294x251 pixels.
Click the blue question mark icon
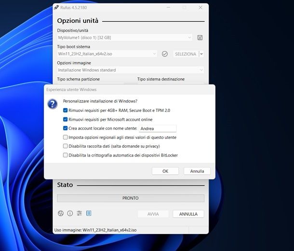tap(53, 104)
